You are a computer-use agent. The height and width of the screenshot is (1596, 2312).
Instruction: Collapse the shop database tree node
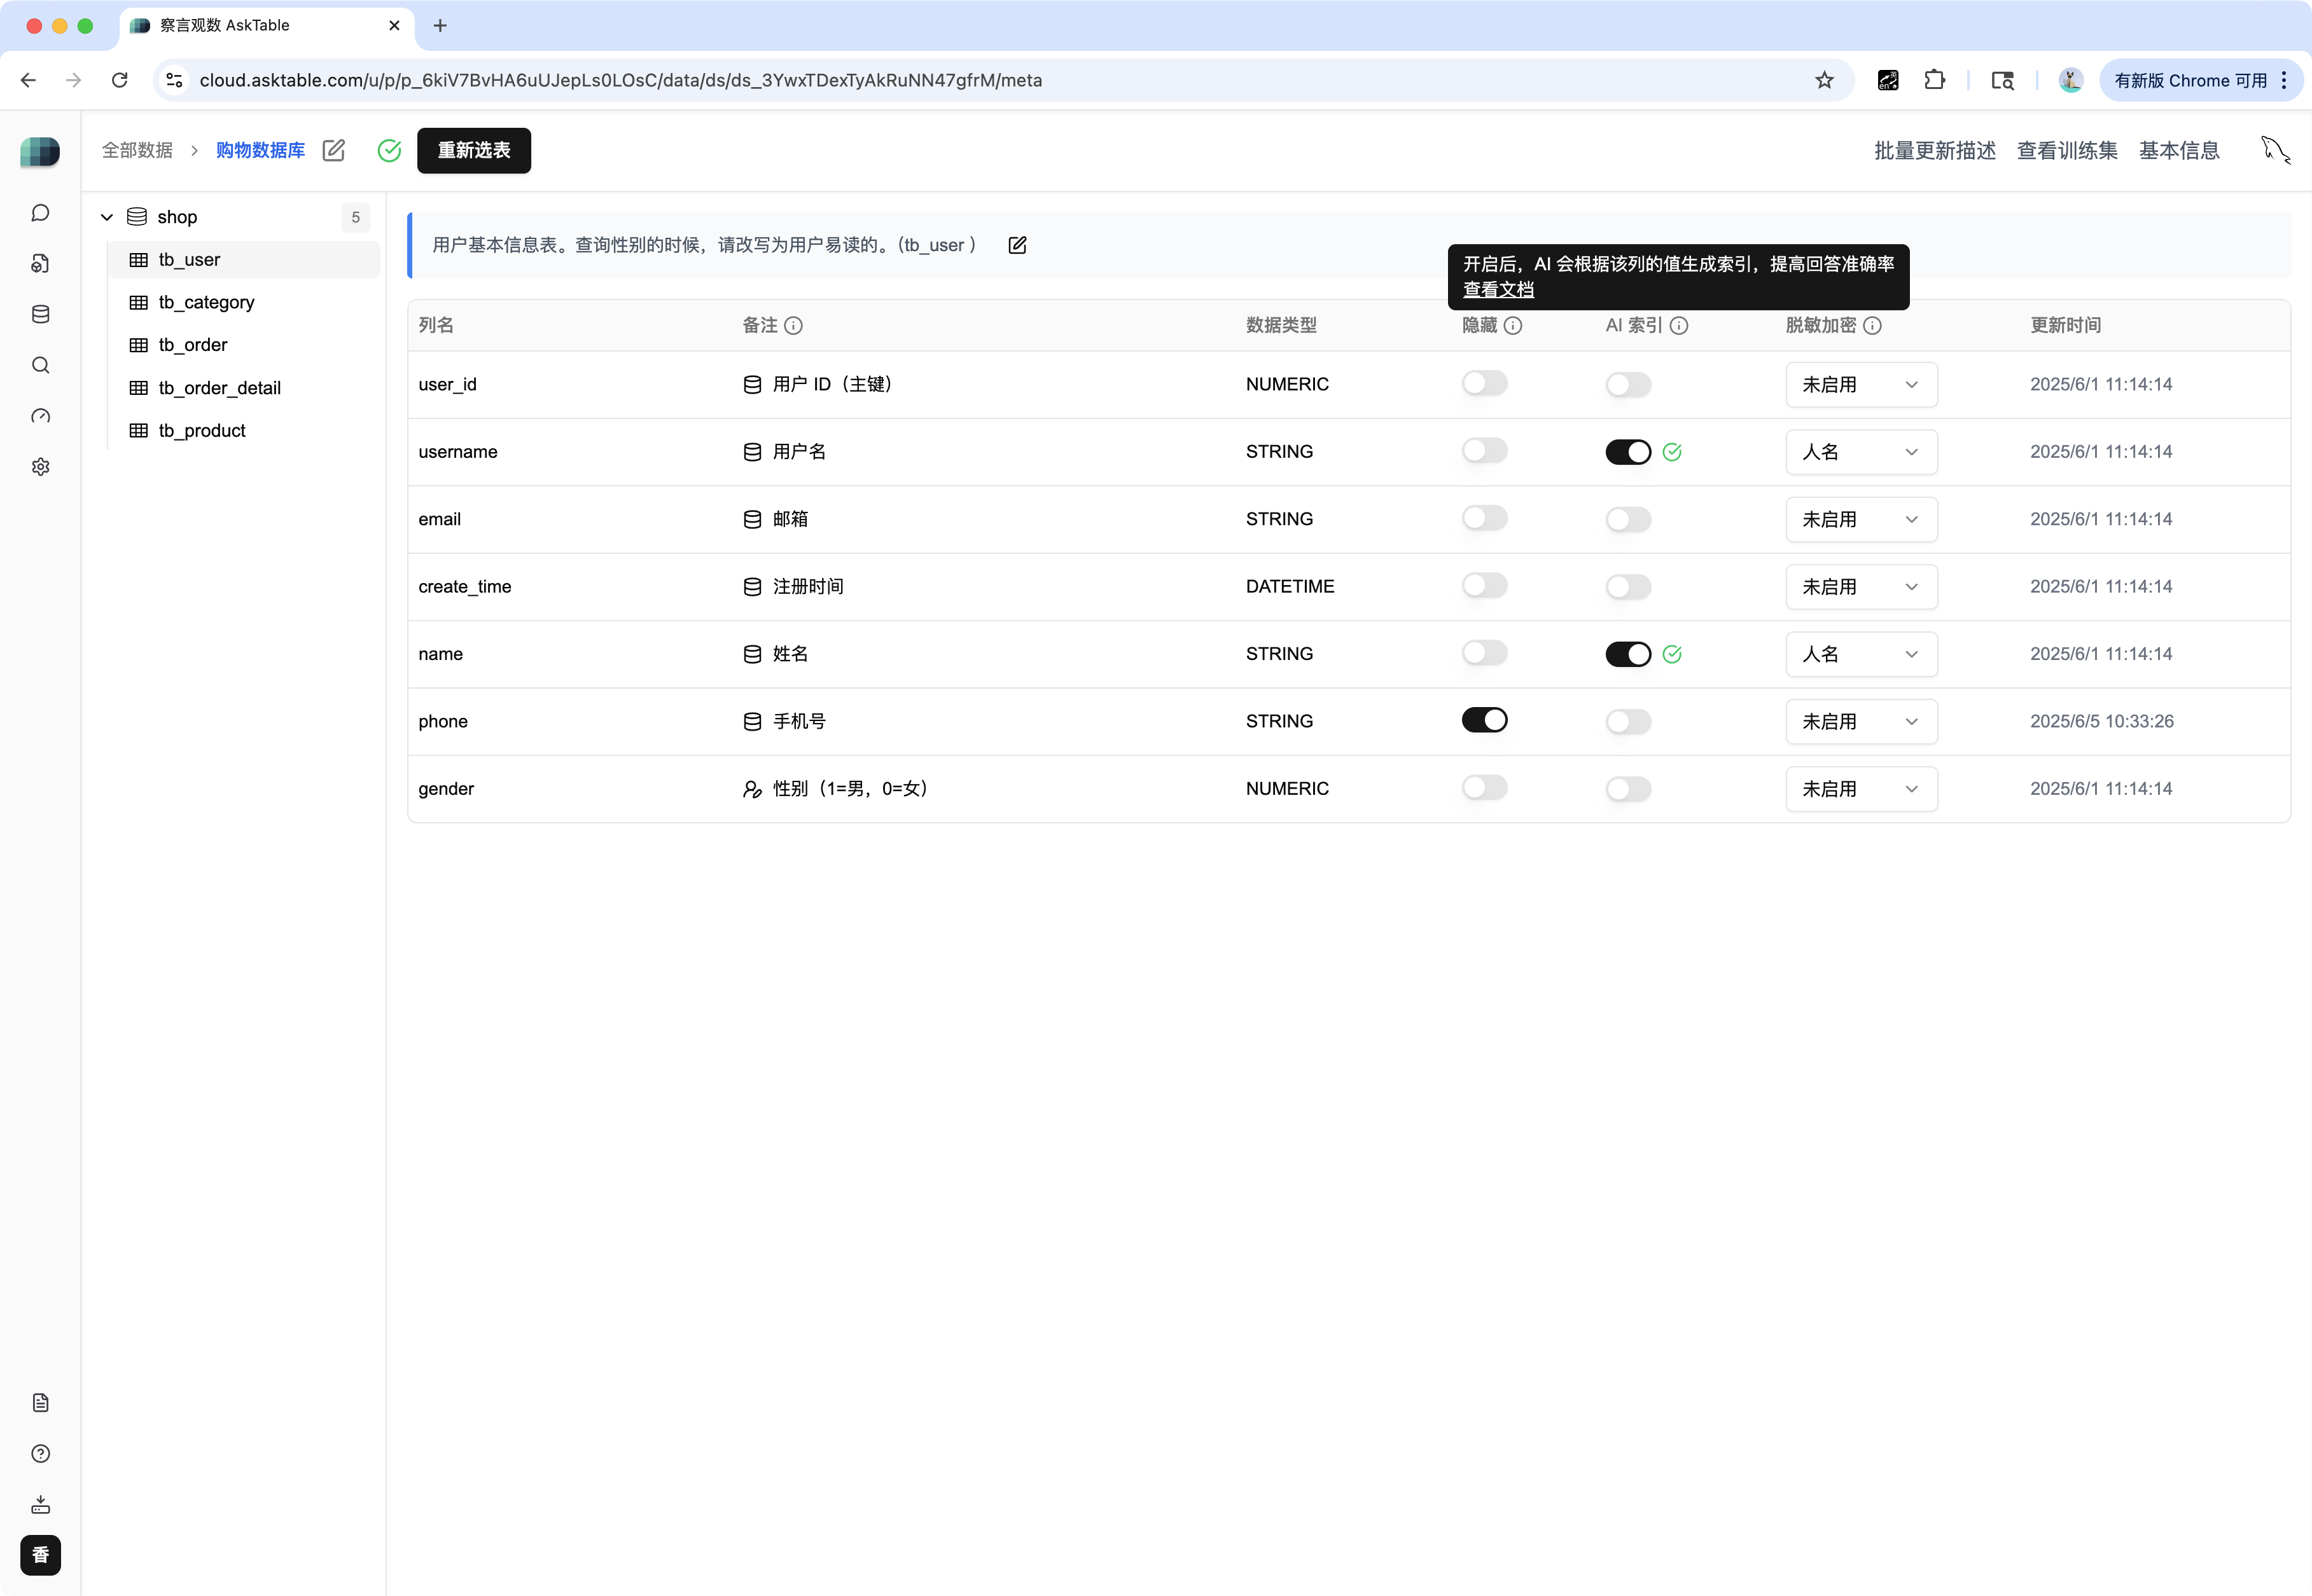[x=106, y=216]
